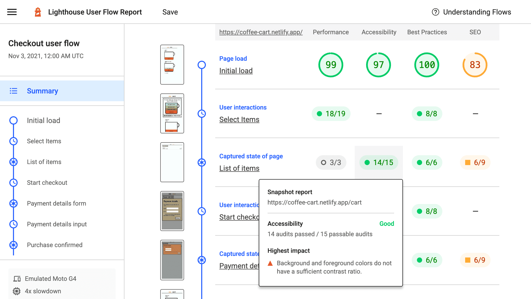Click the snapshot icon for List of items
This screenshot has height=299, width=531.
[x=202, y=162]
